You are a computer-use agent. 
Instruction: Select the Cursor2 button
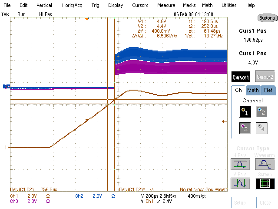(265, 77)
